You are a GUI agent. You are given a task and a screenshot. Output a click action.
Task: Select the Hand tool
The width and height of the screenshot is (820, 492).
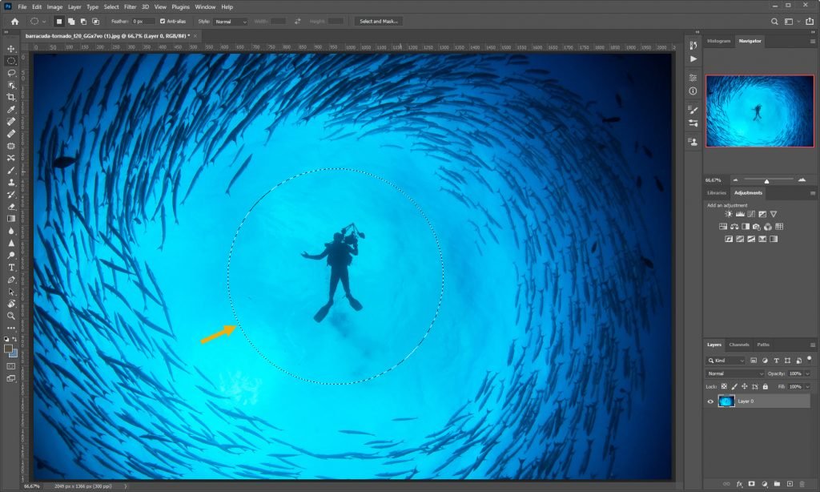pyautogui.click(x=11, y=304)
